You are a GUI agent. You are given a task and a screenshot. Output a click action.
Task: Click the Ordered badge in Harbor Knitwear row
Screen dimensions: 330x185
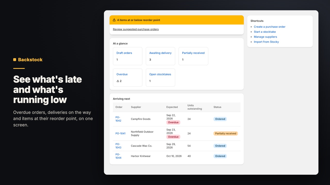coord(220,156)
